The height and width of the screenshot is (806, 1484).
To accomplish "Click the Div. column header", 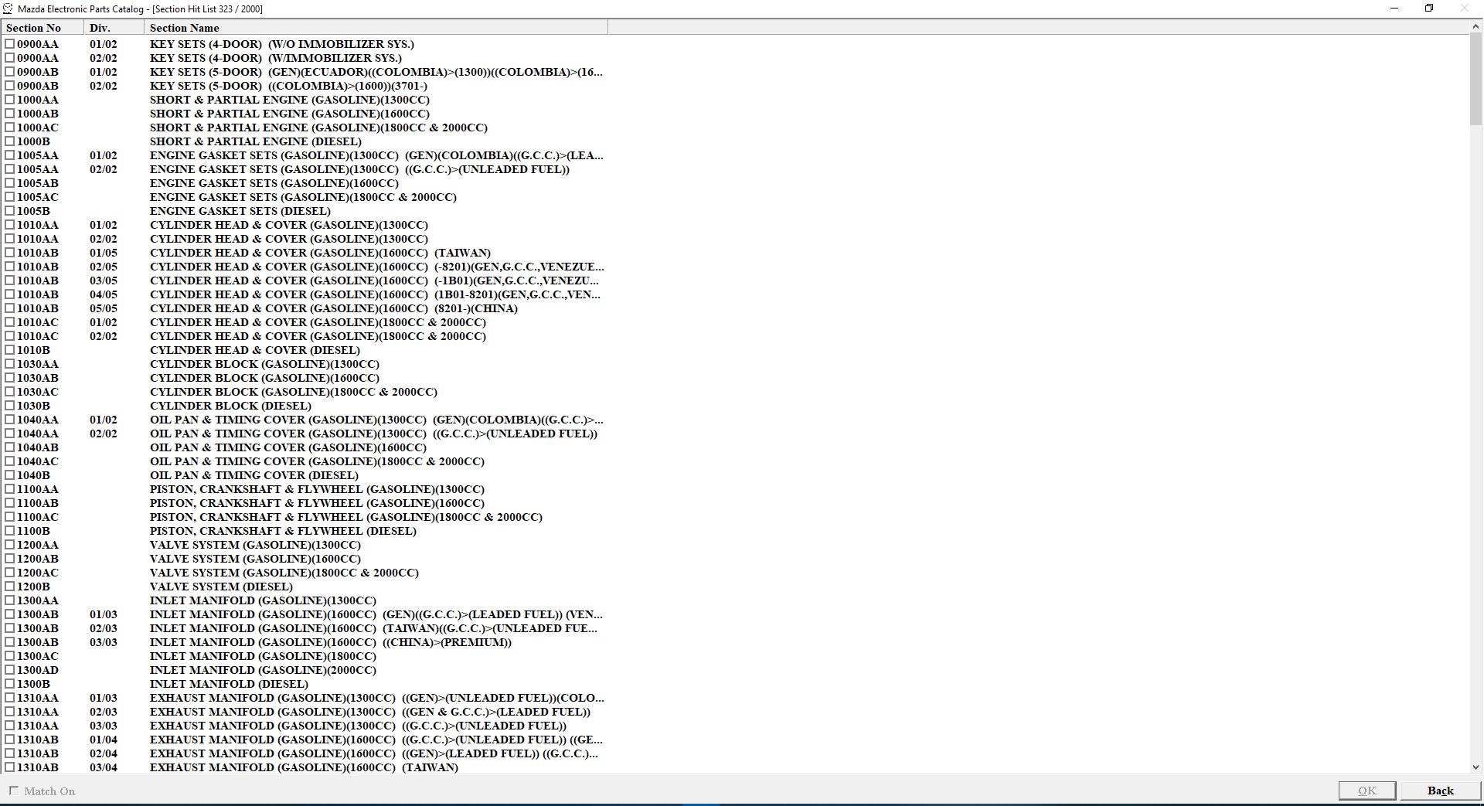I will (101, 28).
